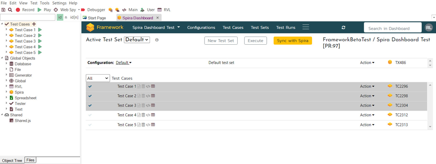This screenshot has height=164, width=436.
Task: Open the Tools menu
Action: [x=44, y=3]
